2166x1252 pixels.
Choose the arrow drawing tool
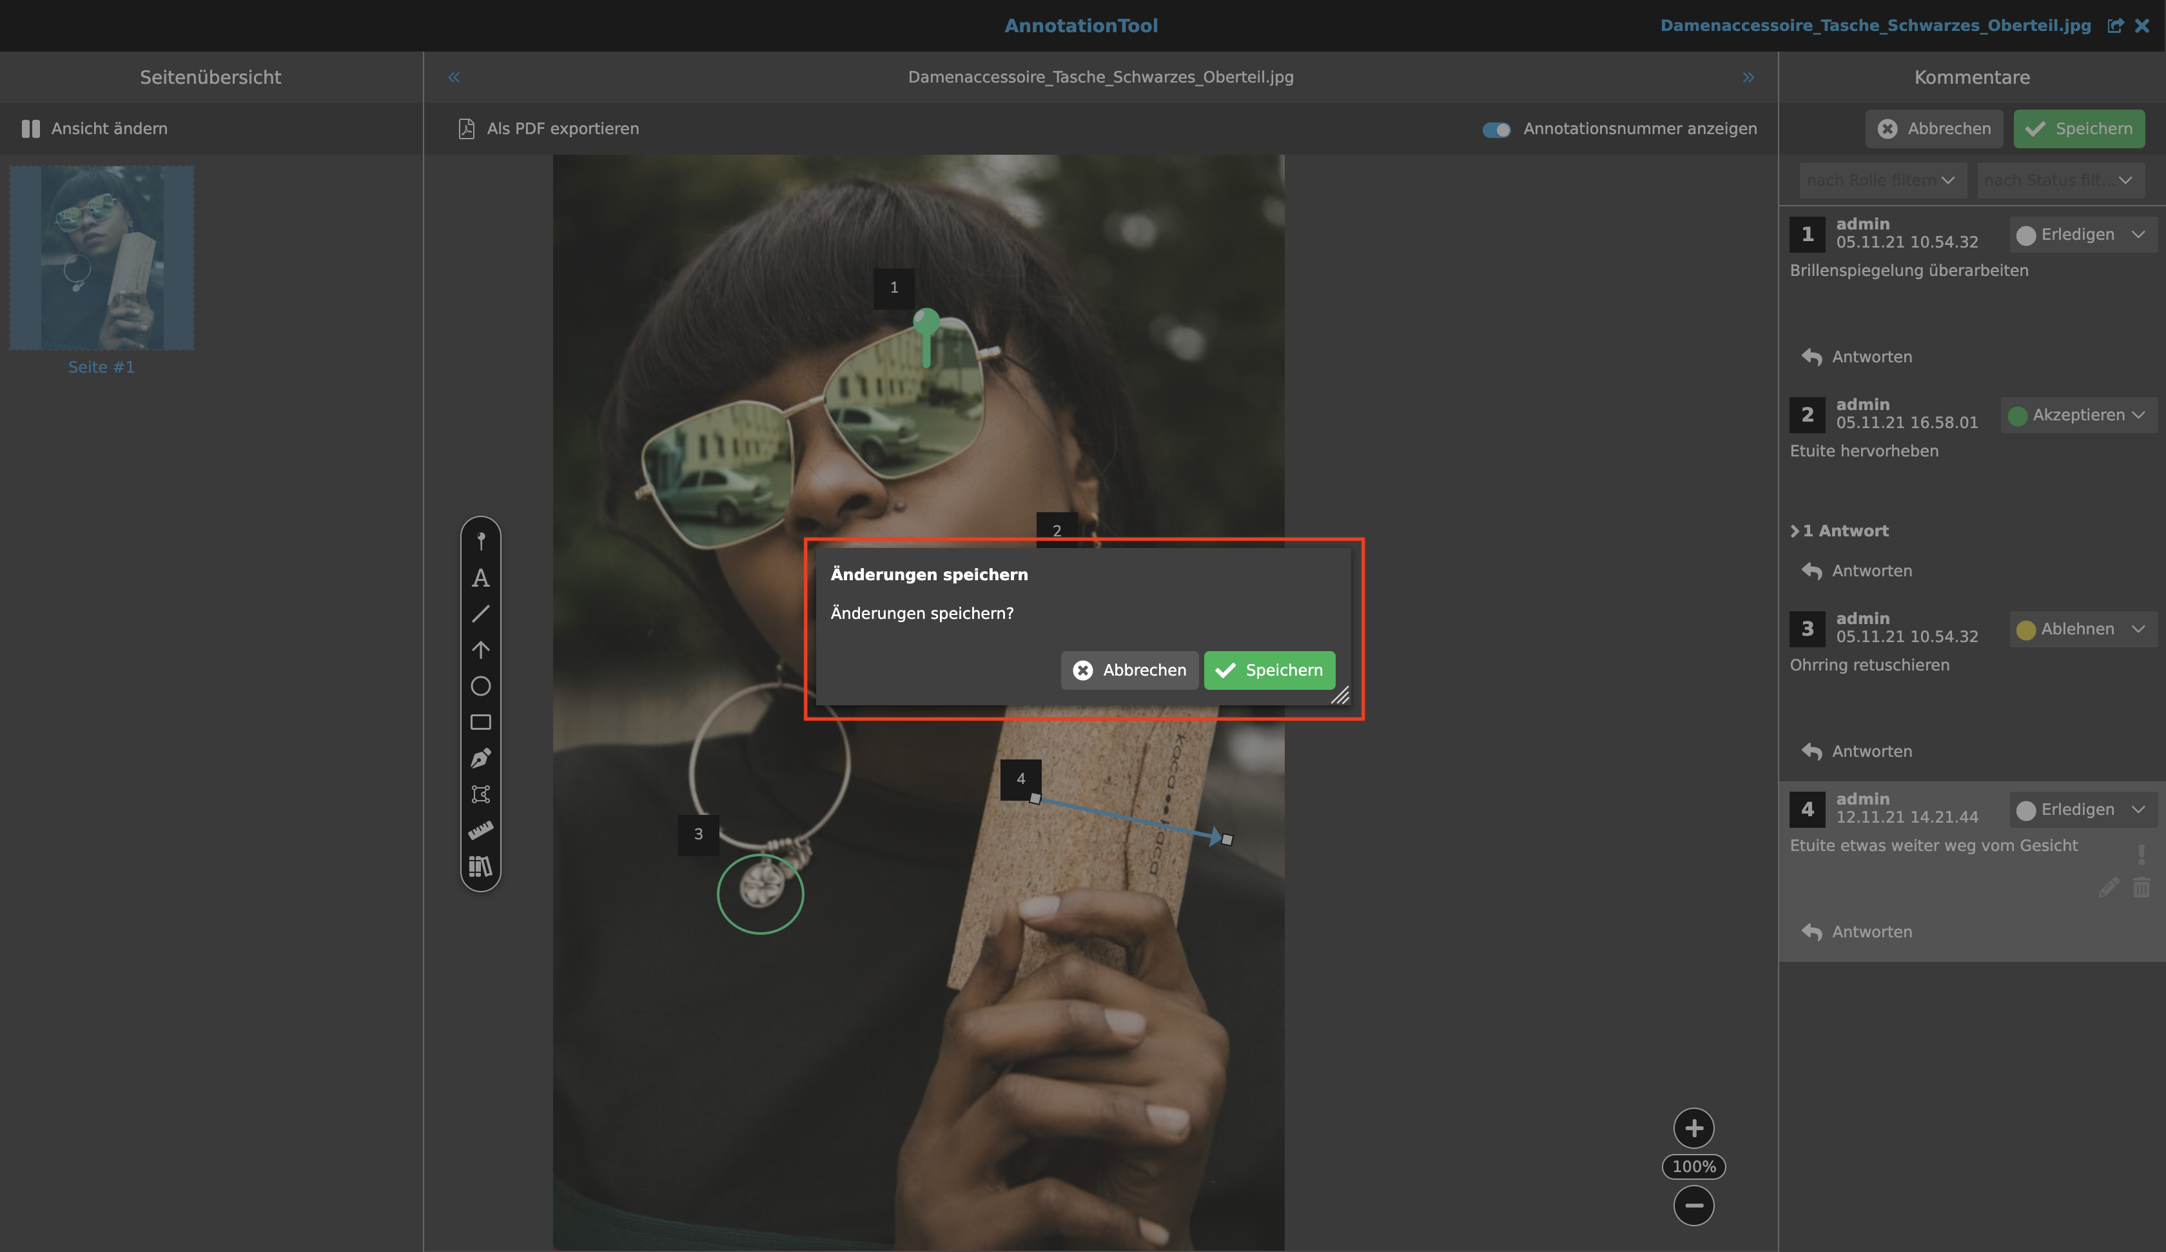coord(480,649)
